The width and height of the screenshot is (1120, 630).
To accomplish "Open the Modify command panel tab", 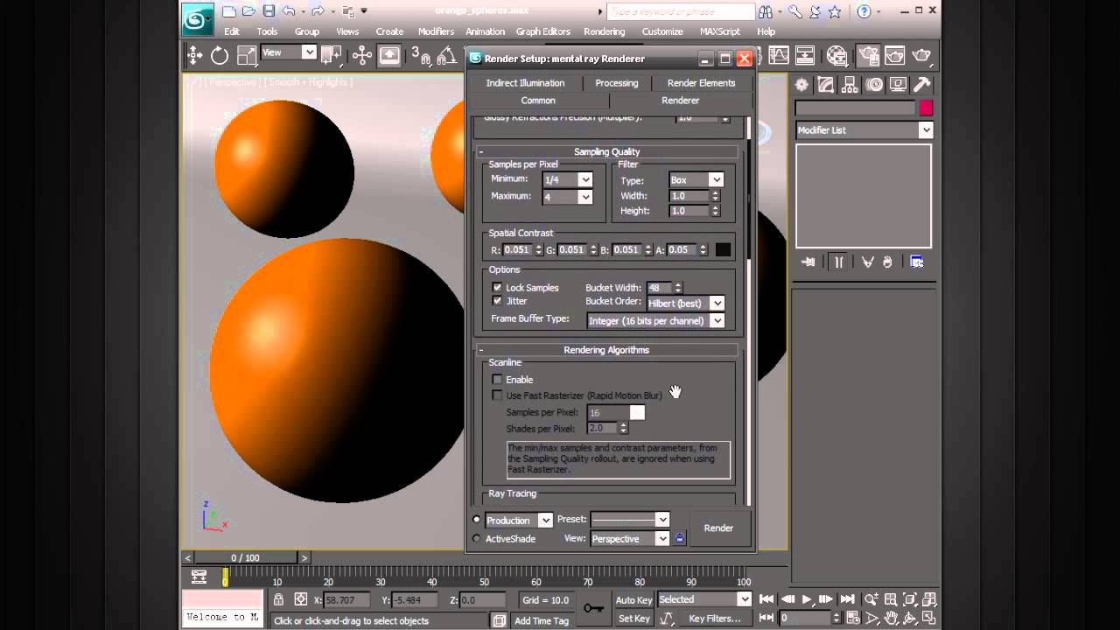I will click(x=826, y=85).
